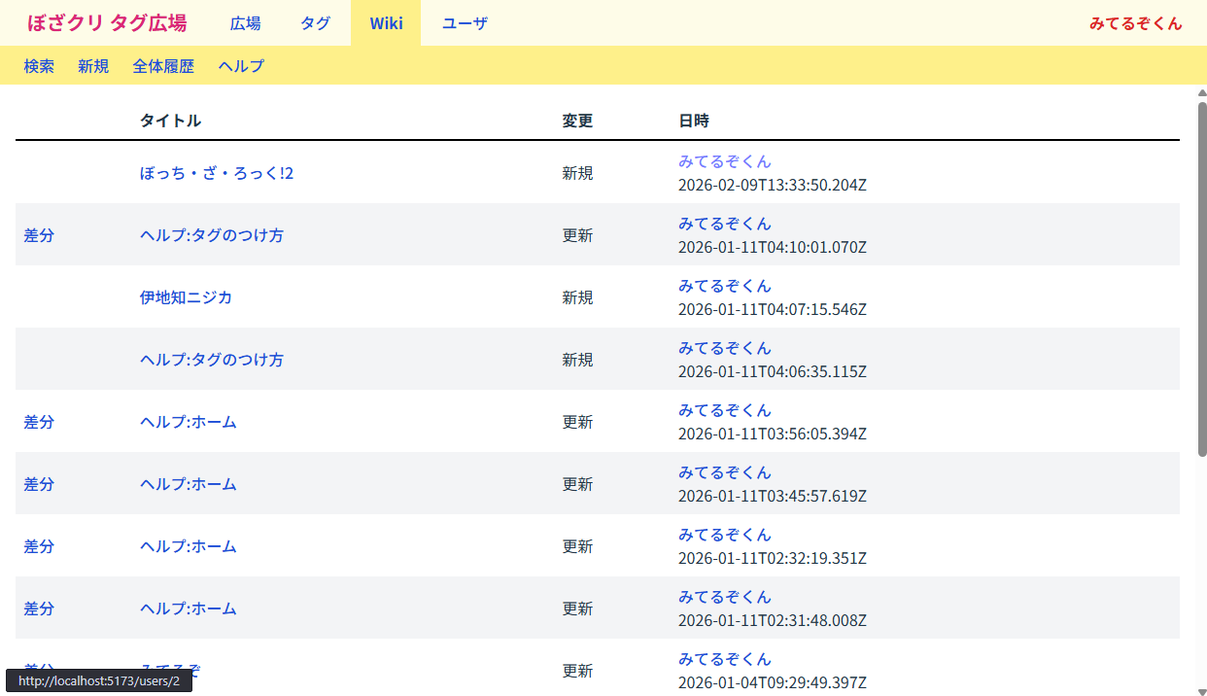This screenshot has height=696, width=1207.
Task: Switch to the タグ tab
Action: 315,23
